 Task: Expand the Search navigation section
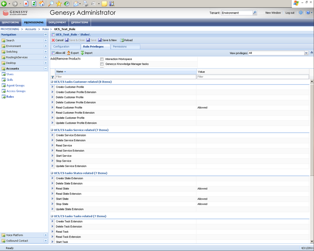point(46,40)
